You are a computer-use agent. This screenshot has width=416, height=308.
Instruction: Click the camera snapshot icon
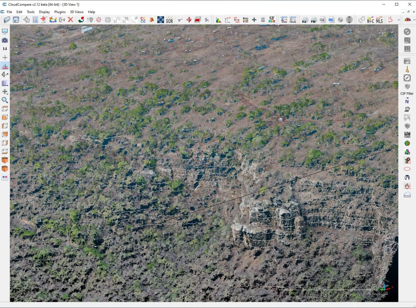[x=5, y=40]
